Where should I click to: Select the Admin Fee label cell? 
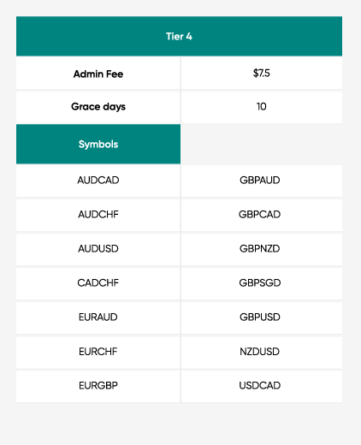98,74
